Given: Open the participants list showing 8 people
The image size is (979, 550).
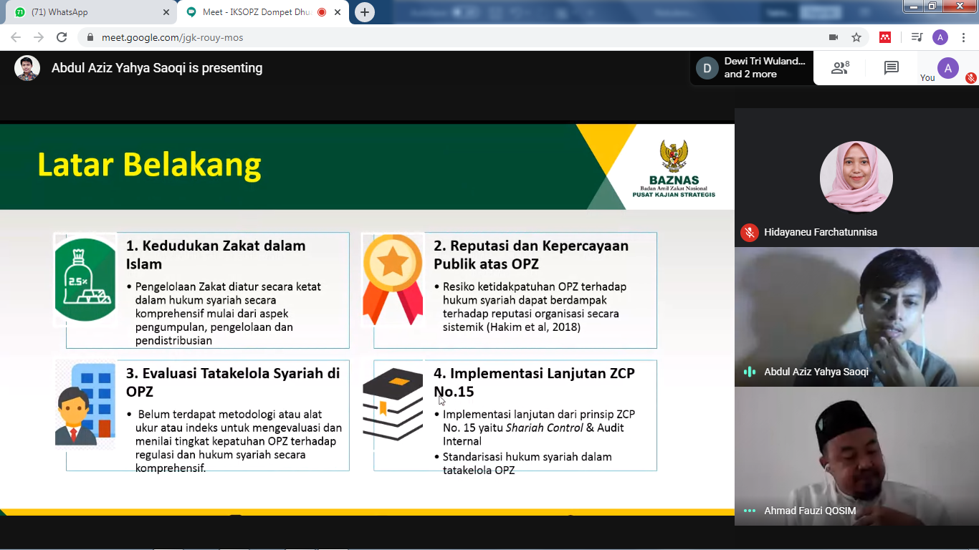Looking at the screenshot, I should click(x=839, y=68).
